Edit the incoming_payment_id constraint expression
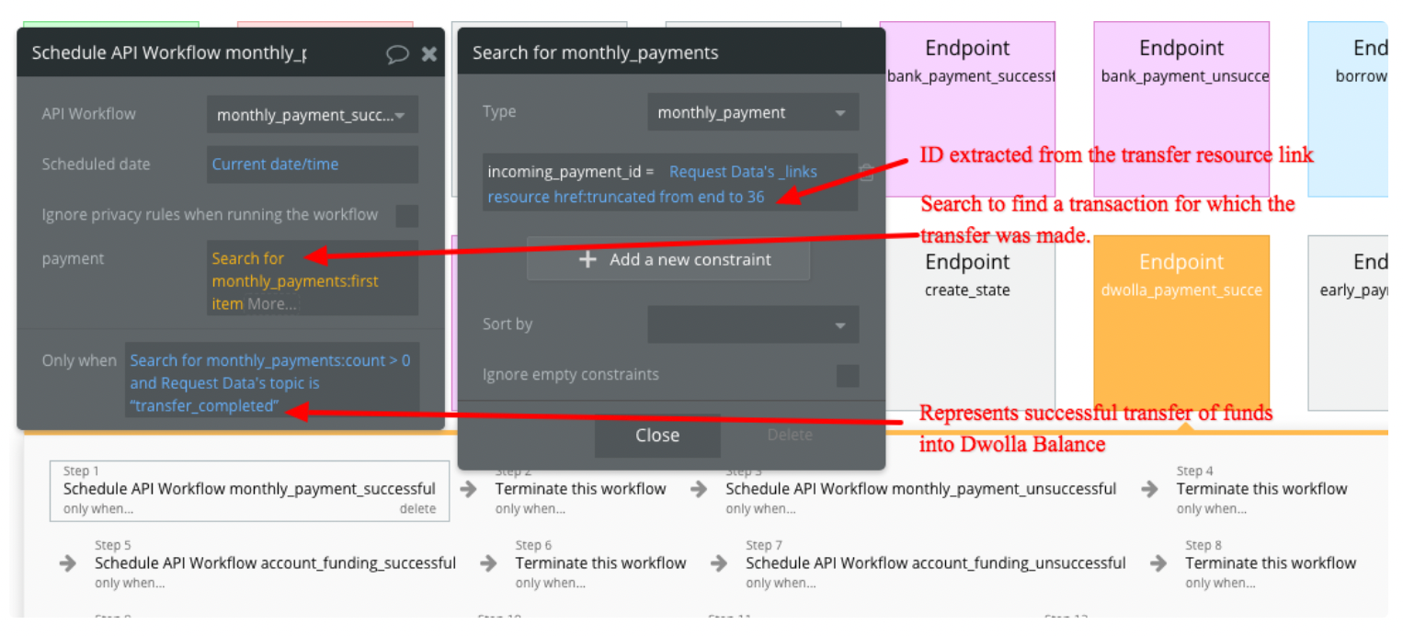The image size is (1403, 636). (670, 183)
